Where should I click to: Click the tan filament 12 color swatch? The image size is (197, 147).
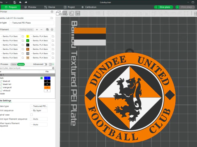pyautogui.click(x=27, y=58)
